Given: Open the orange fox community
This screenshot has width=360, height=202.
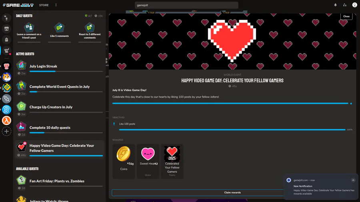Looking at the screenshot, I should click(6, 77).
